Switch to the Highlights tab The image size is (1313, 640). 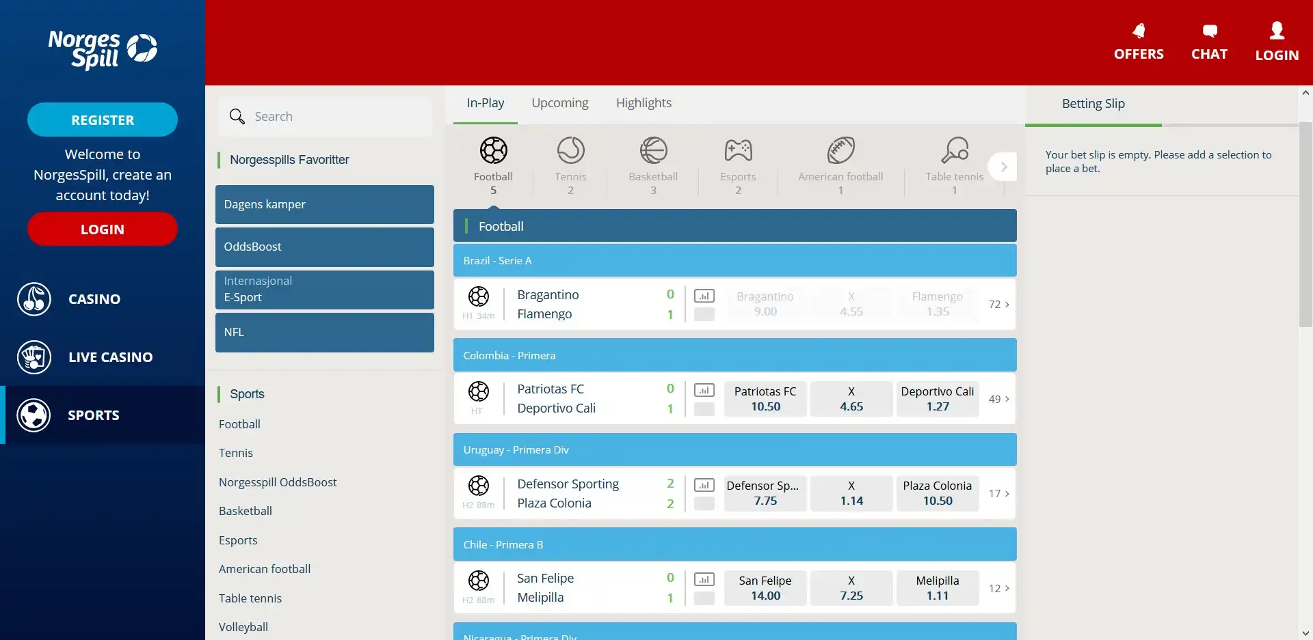click(x=644, y=103)
